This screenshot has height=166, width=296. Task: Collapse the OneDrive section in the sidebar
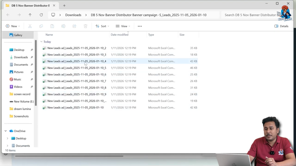pyautogui.click(x=5, y=131)
